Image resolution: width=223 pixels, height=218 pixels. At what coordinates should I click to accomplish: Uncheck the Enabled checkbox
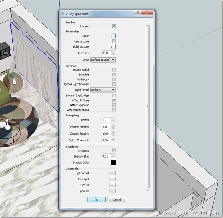(114, 26)
